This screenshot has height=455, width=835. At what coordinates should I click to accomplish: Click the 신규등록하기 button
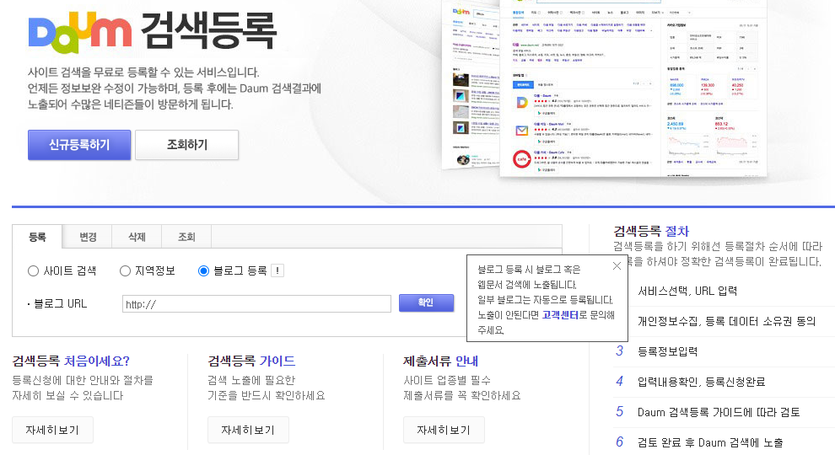click(x=79, y=145)
